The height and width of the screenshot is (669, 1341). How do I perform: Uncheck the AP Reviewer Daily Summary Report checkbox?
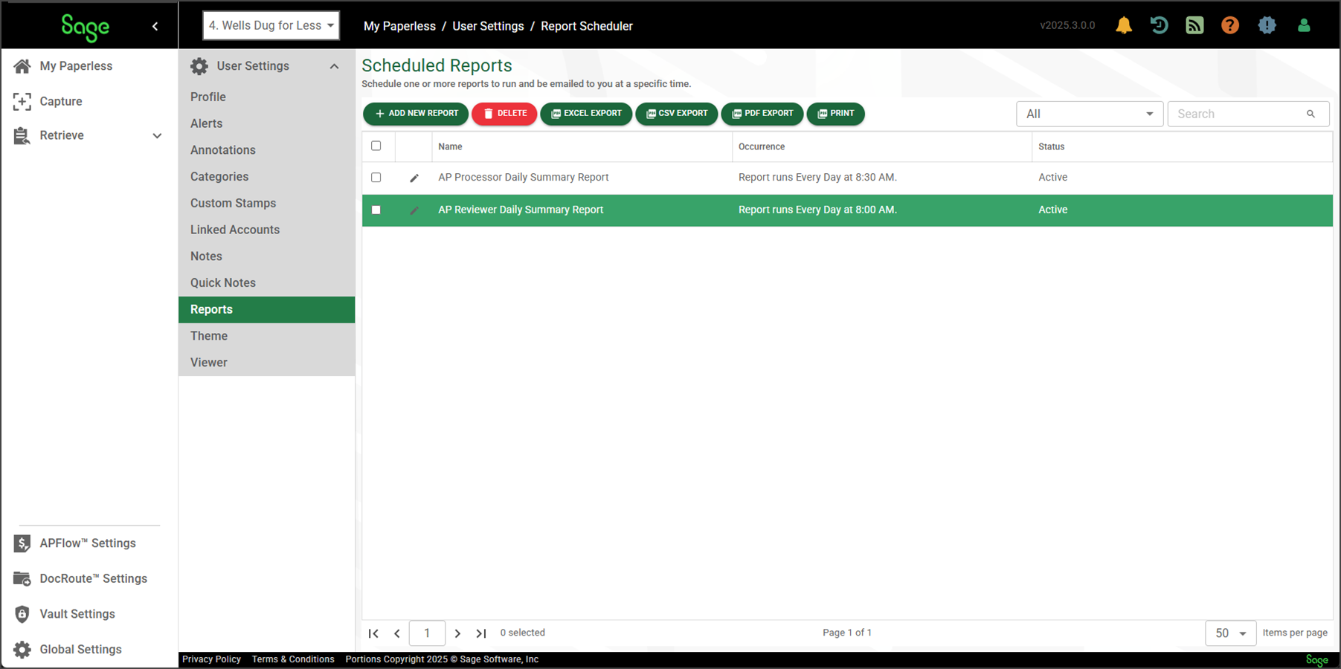click(x=376, y=210)
